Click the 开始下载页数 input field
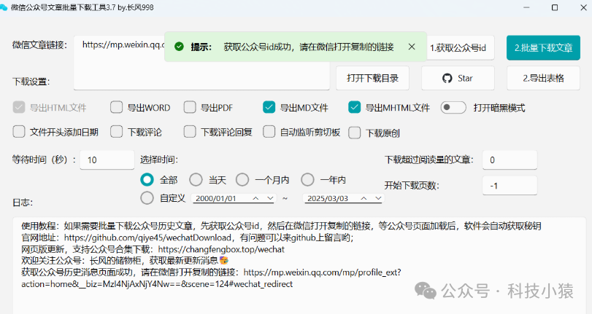This screenshot has height=314, width=592. click(x=510, y=186)
